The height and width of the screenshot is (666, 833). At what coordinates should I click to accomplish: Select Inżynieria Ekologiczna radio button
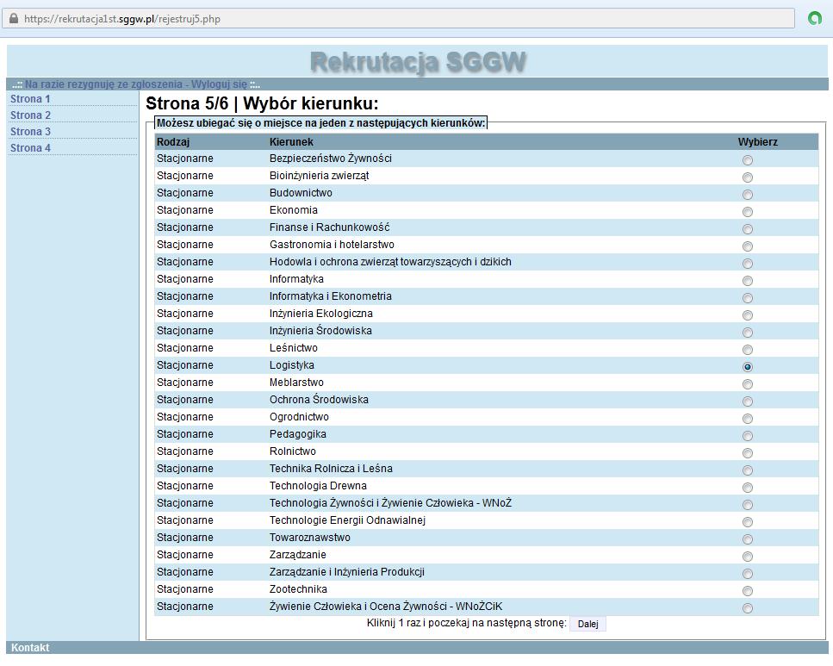click(748, 315)
